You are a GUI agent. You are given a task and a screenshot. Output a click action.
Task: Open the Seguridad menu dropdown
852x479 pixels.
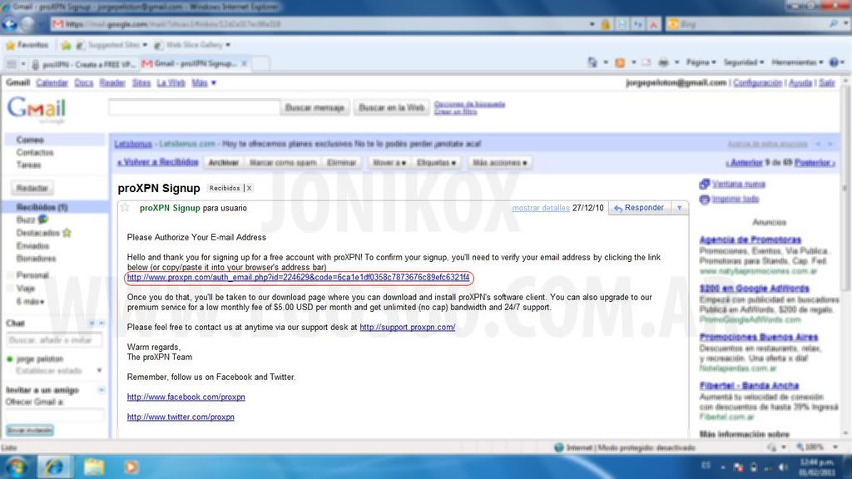coord(743,62)
